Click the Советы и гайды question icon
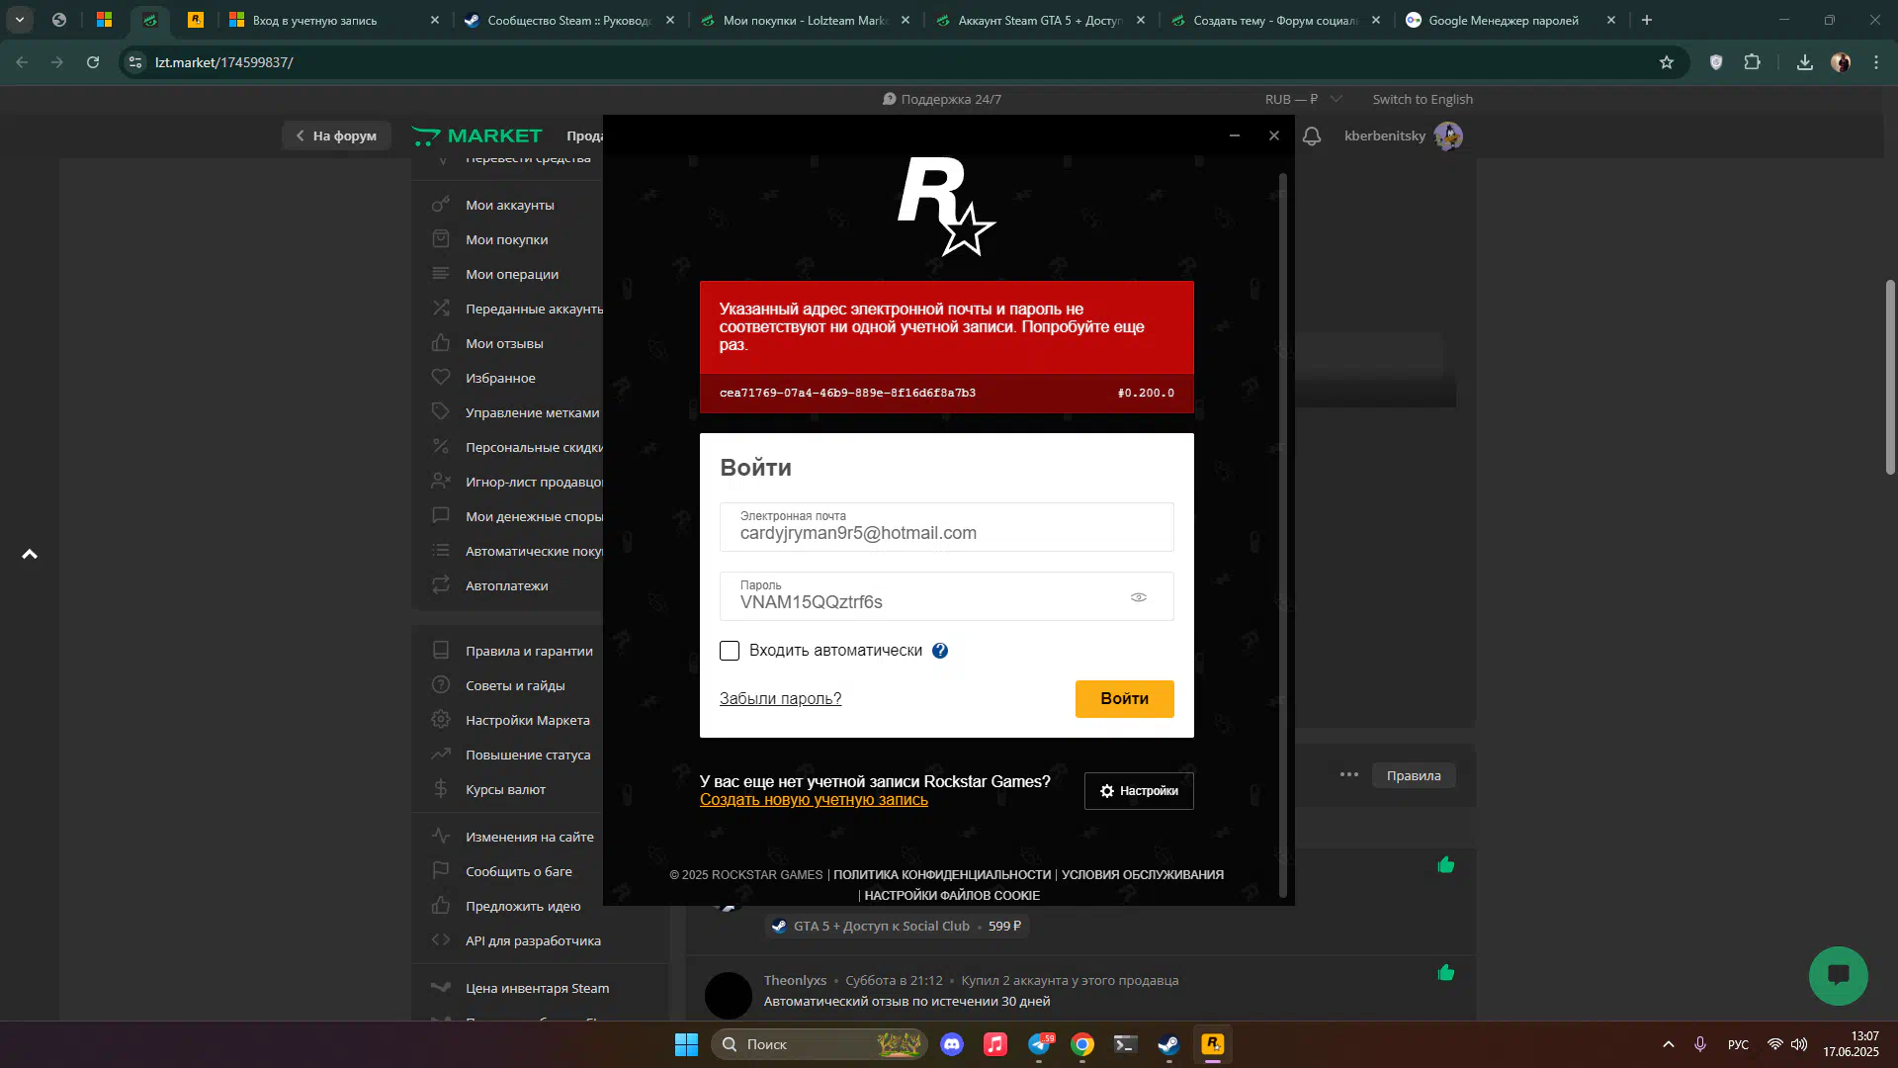The image size is (1898, 1068). coord(441,685)
